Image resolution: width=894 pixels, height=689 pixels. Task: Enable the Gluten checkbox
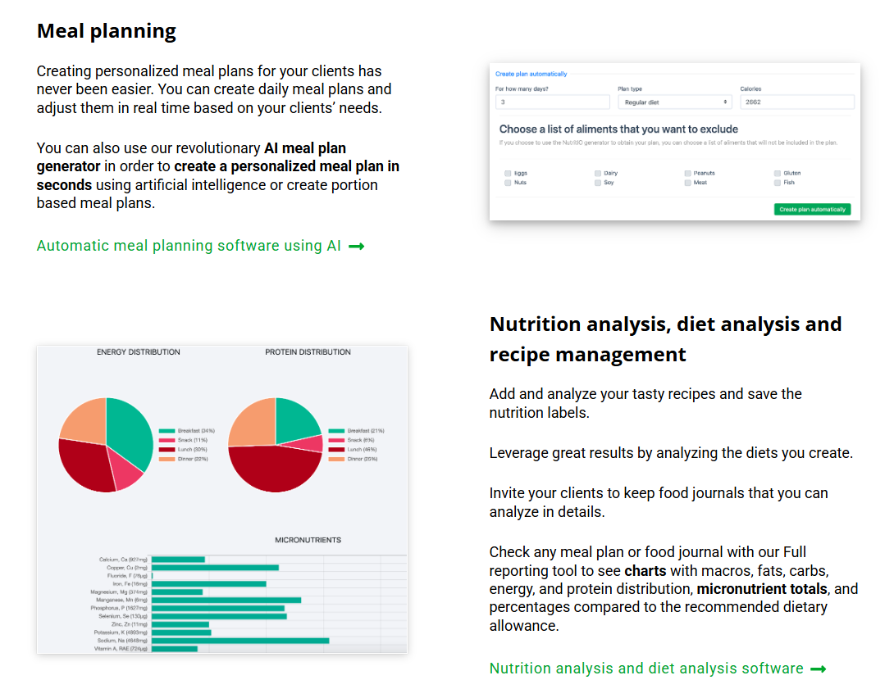pyautogui.click(x=778, y=174)
